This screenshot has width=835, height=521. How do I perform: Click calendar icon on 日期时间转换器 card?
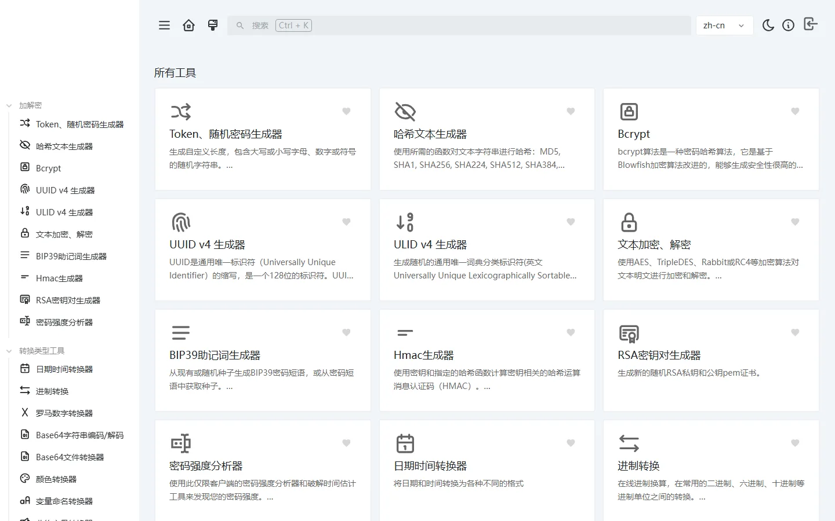click(x=405, y=443)
